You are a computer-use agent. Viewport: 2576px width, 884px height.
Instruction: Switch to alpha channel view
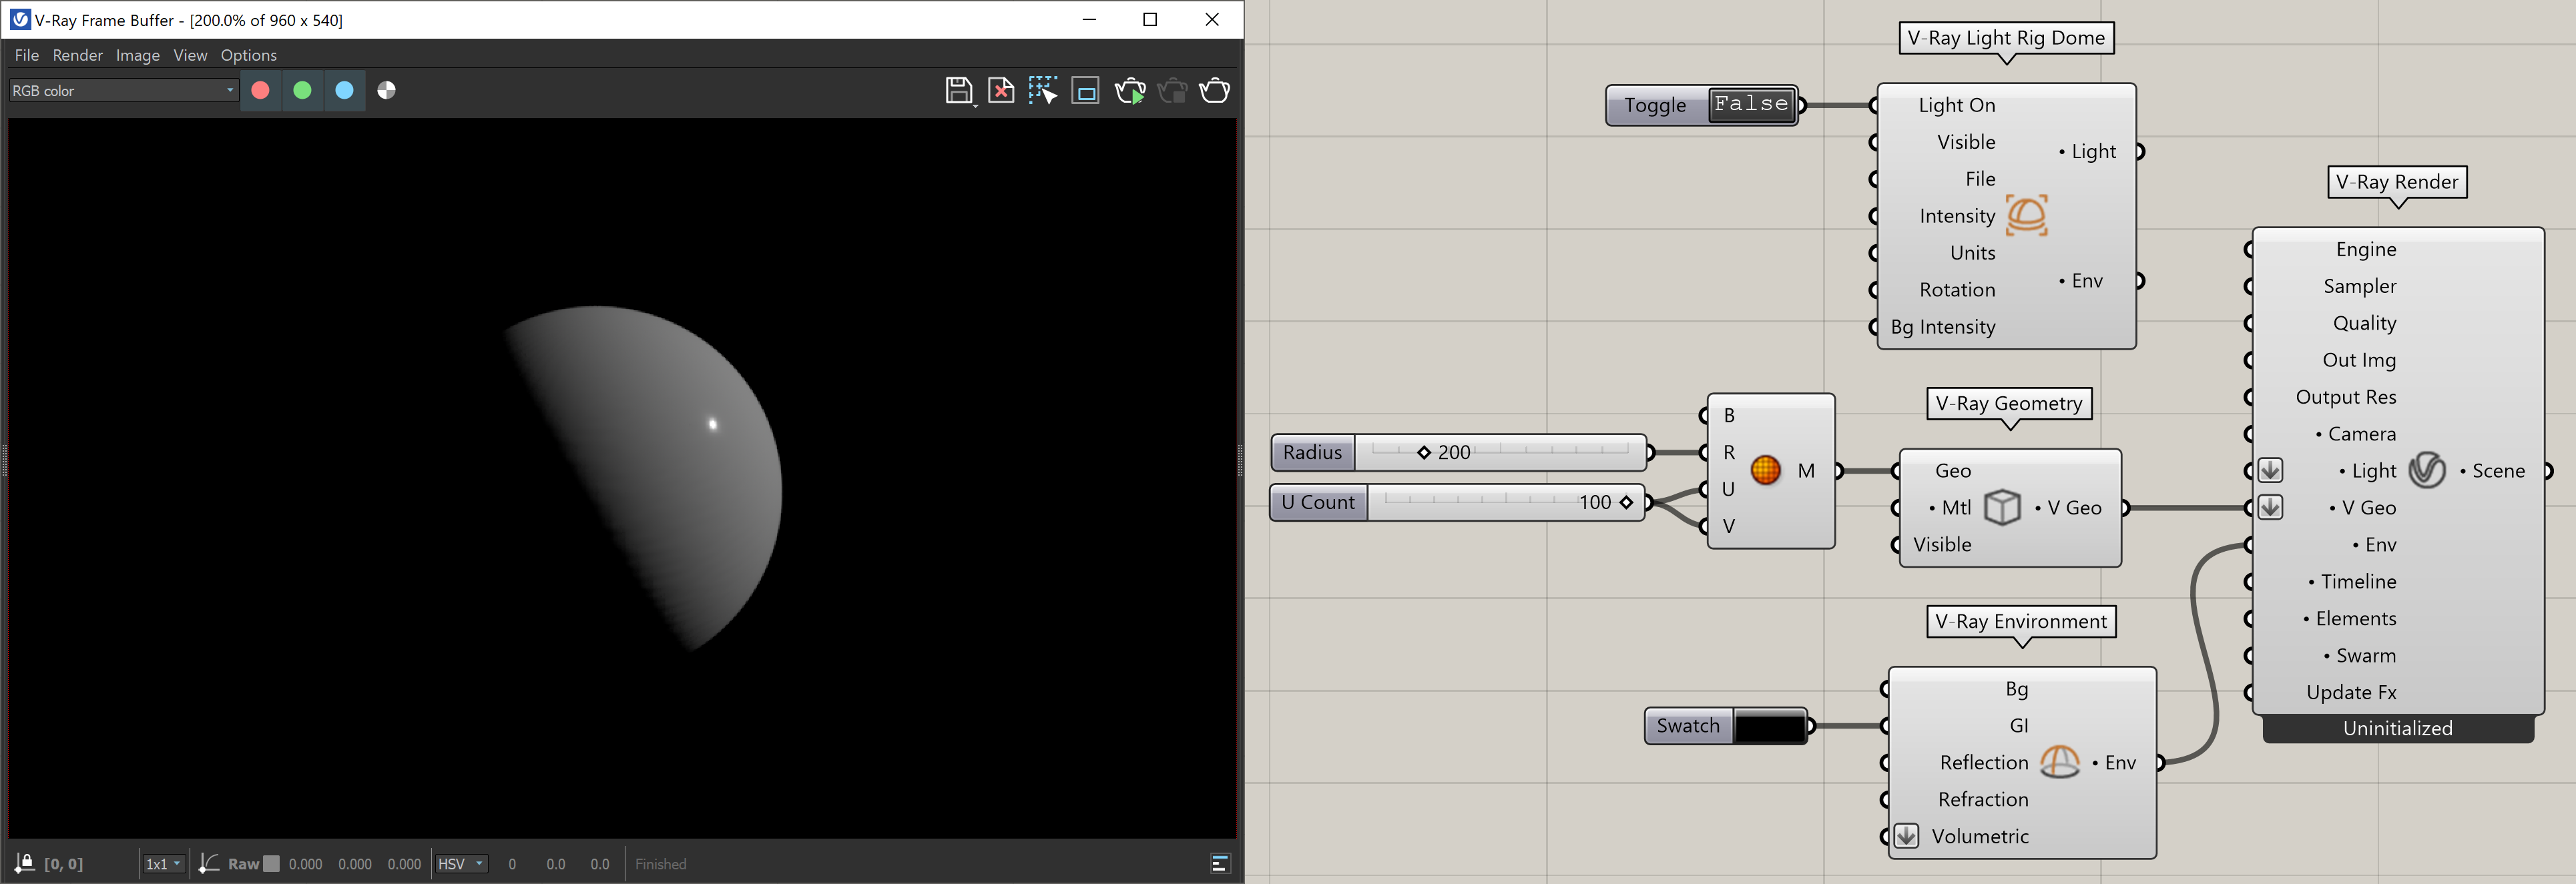386,91
